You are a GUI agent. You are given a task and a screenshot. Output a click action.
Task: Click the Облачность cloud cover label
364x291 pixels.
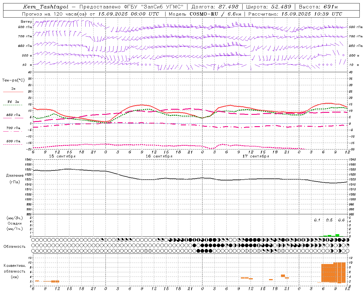[x=15, y=247]
